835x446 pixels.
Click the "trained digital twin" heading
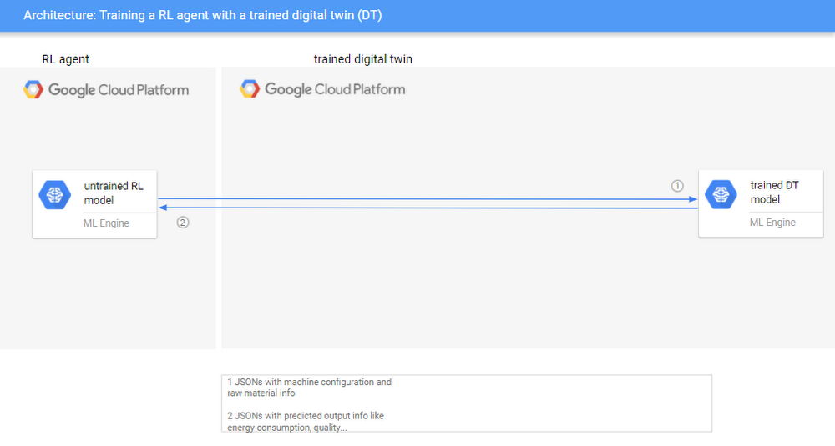tap(362, 59)
